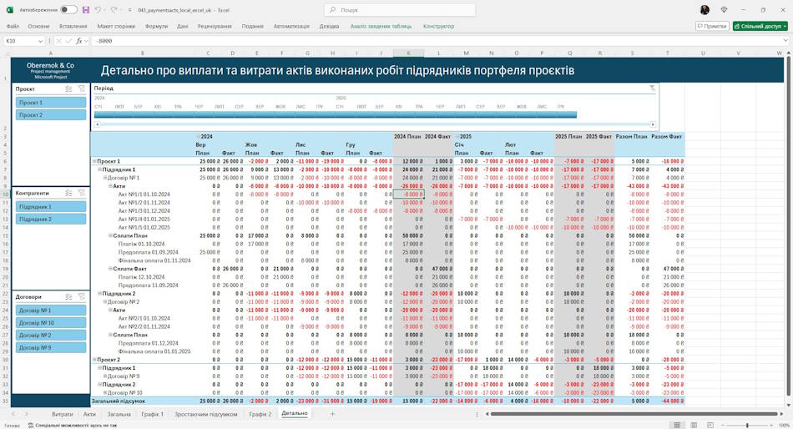
Task: Click the add new sheet plus icon
Action: (x=332, y=414)
